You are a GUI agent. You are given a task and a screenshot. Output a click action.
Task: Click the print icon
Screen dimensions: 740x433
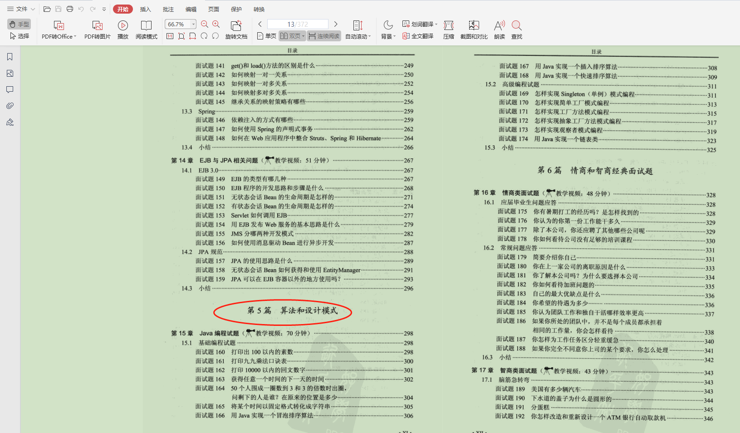(x=69, y=9)
